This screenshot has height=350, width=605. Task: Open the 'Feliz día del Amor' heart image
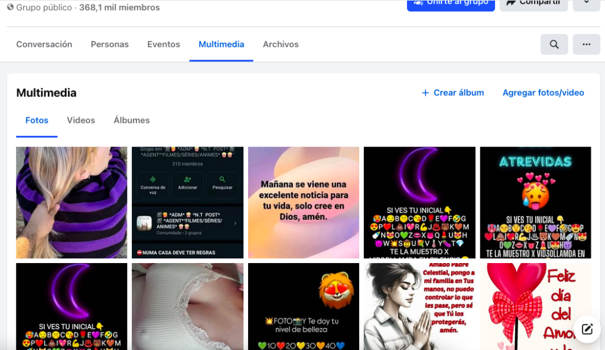(x=535, y=306)
